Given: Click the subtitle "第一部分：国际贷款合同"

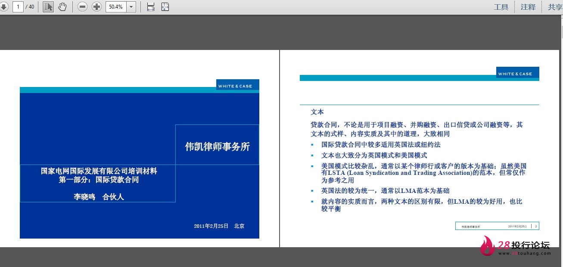Looking at the screenshot, I should pos(99,180).
